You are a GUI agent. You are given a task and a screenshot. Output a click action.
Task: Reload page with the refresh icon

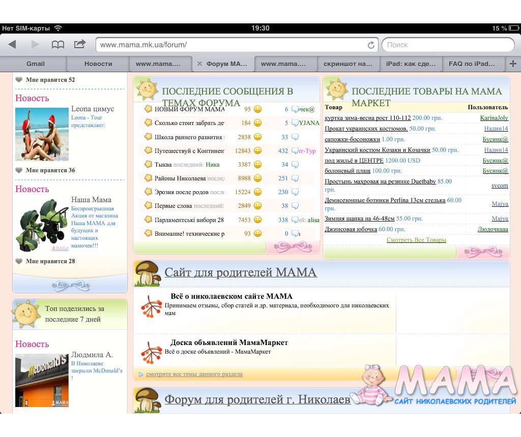[371, 45]
